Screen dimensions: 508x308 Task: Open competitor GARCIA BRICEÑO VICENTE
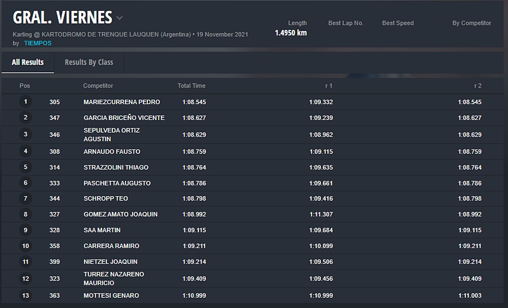point(124,118)
